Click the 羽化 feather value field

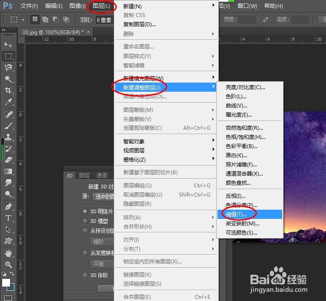click(x=105, y=20)
